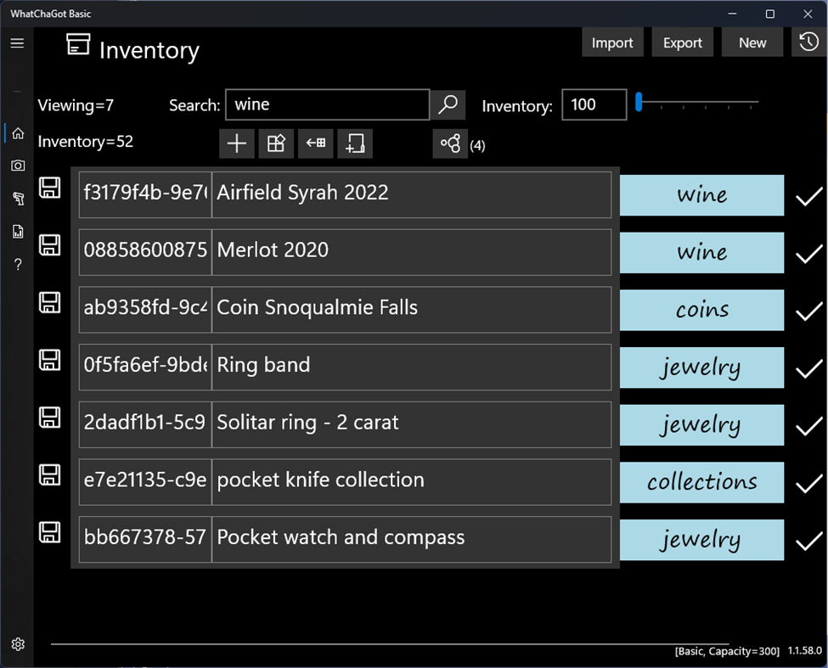Open the barcode scanner sidebar icon
Image resolution: width=828 pixels, height=668 pixels.
(x=18, y=199)
